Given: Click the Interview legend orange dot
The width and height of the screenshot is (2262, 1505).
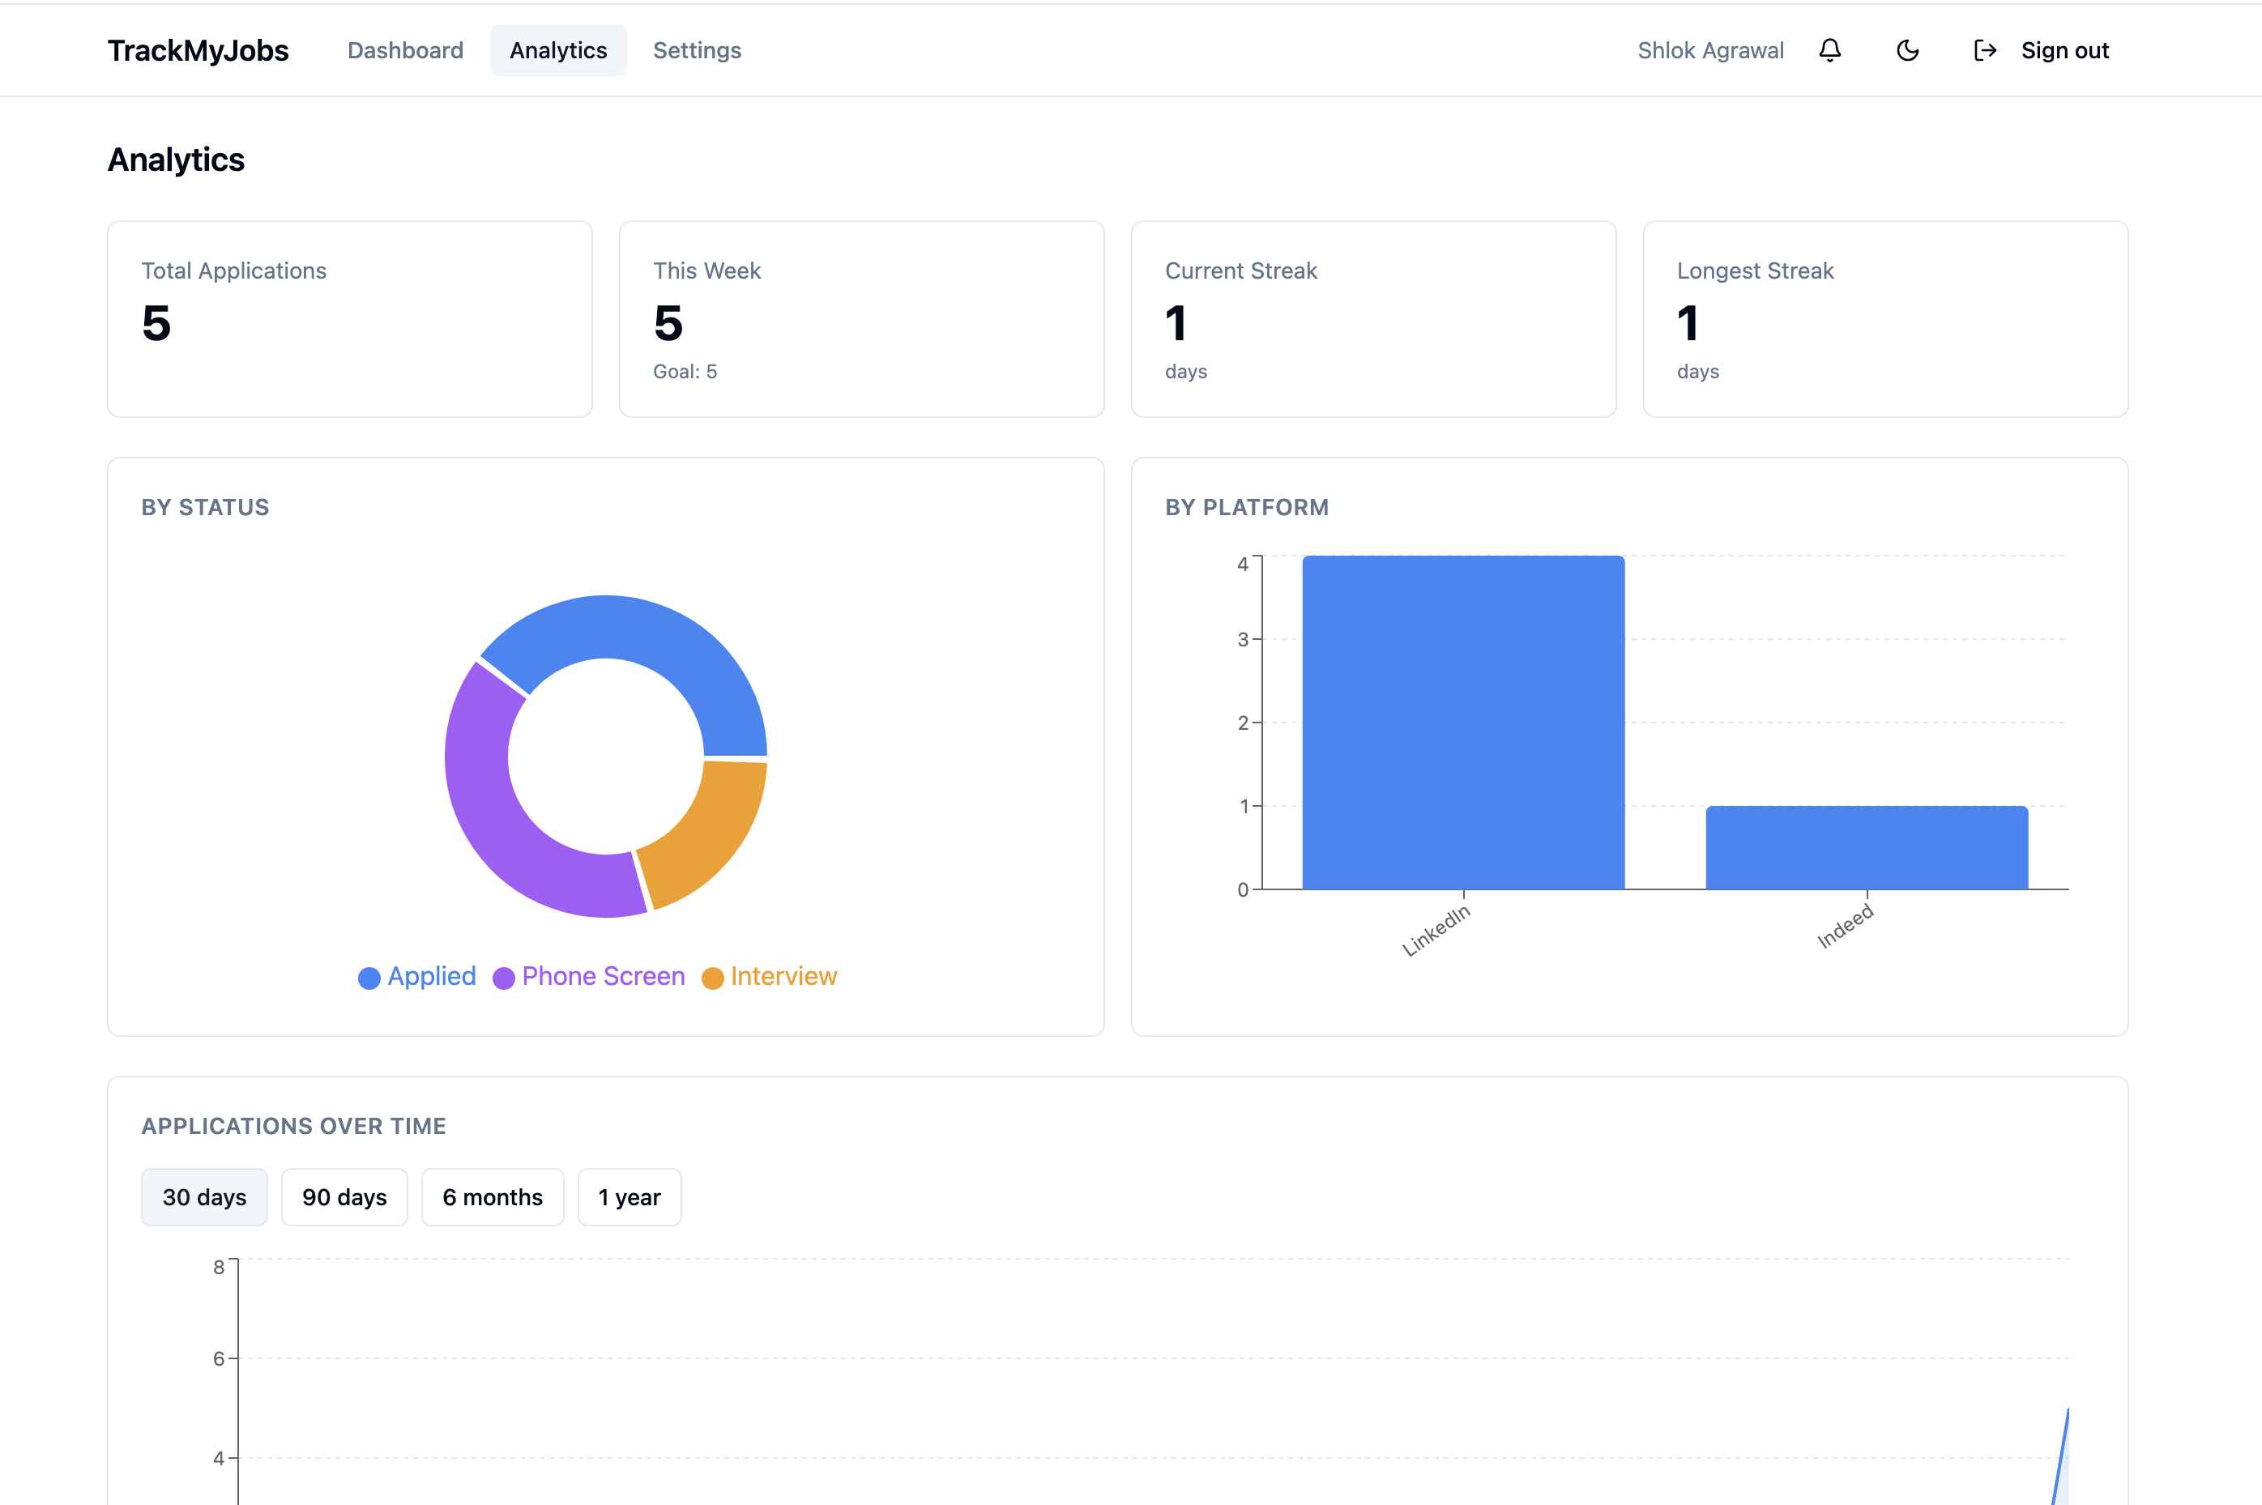Looking at the screenshot, I should pyautogui.click(x=712, y=978).
